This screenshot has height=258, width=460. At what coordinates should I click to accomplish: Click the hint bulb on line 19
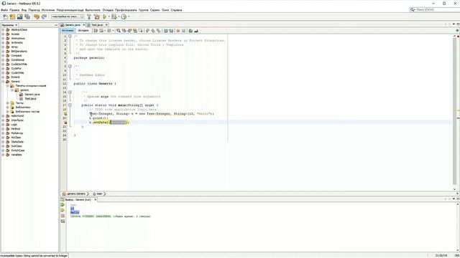(65, 113)
